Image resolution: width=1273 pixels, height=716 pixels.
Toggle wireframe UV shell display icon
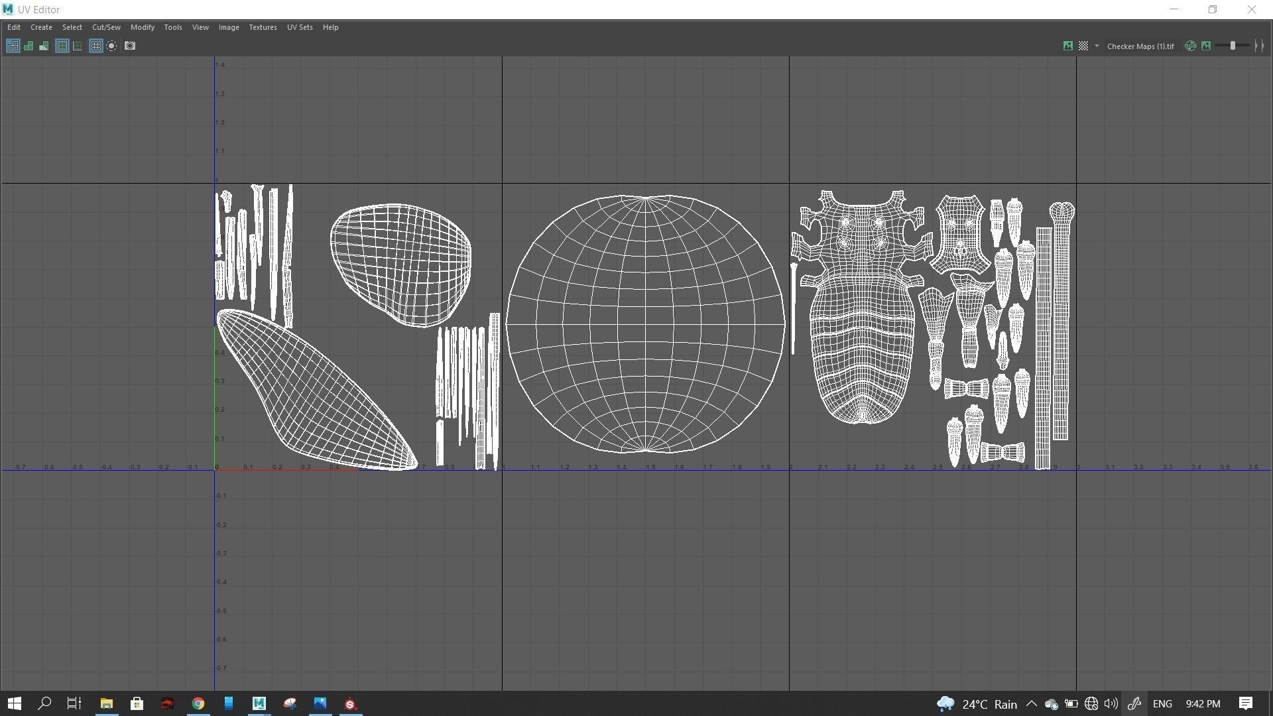click(13, 46)
